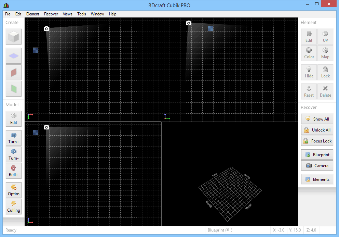
Task: Toggle Lock for the element
Action: (x=325, y=72)
